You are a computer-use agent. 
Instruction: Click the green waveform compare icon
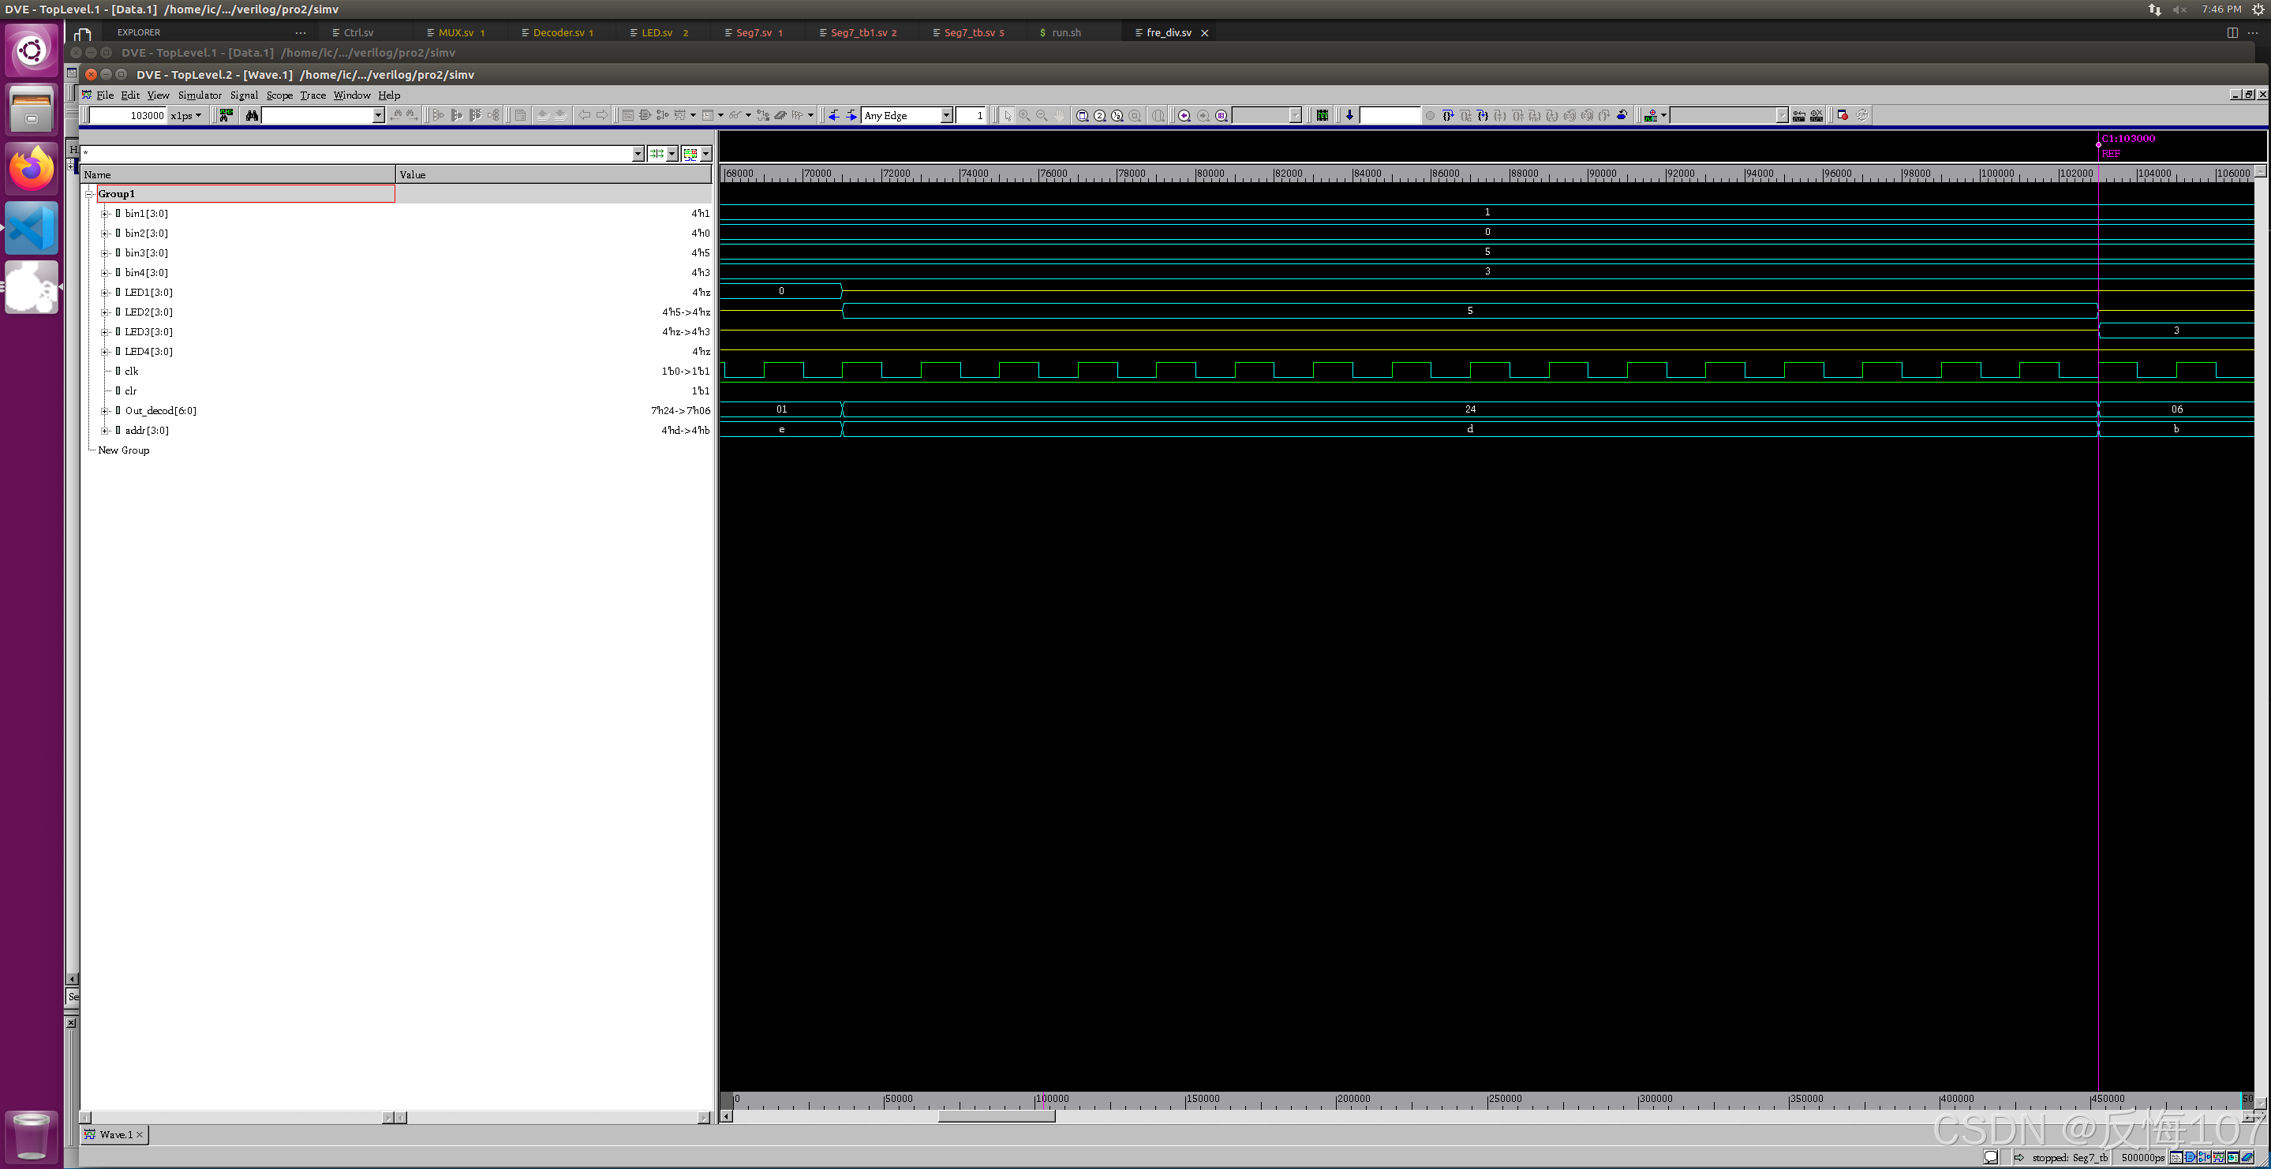click(226, 115)
